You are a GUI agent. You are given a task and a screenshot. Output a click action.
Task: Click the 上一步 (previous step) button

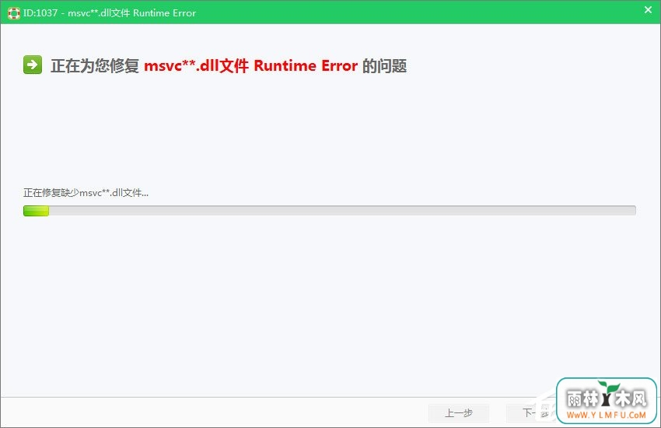click(x=459, y=412)
